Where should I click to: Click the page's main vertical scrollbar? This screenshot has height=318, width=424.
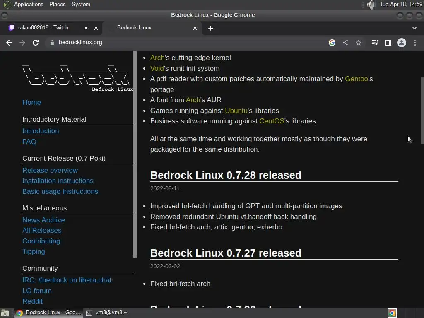[422, 111]
